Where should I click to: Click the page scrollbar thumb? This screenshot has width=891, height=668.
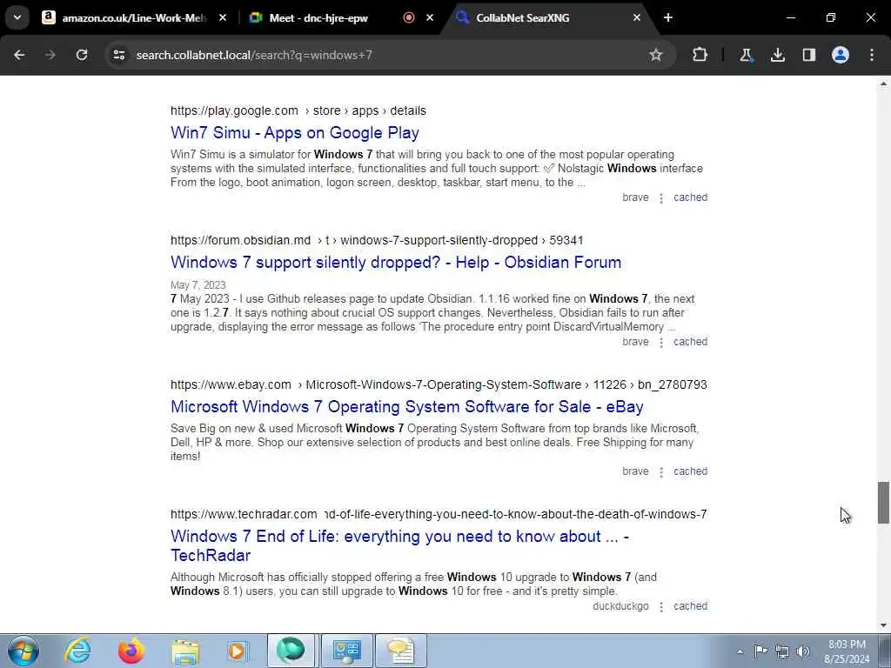coord(883,502)
